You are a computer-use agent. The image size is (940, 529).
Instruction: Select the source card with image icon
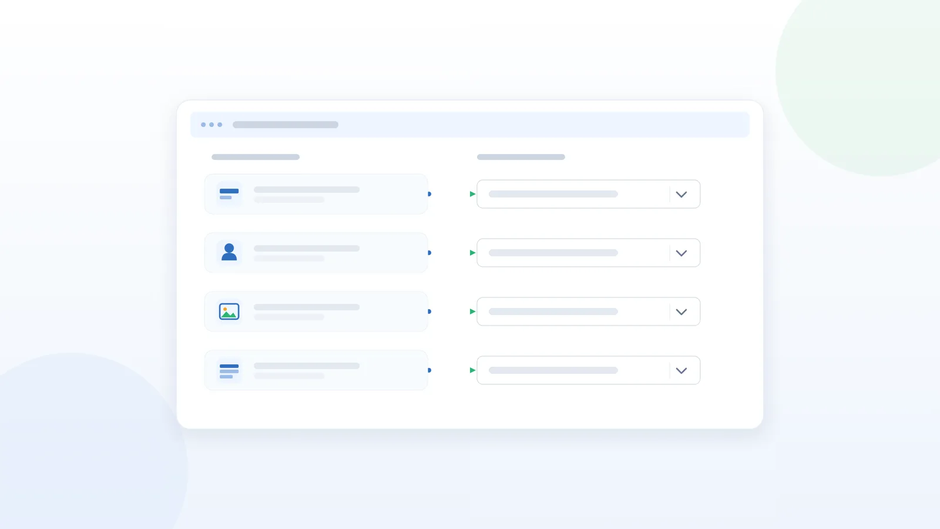click(x=316, y=312)
